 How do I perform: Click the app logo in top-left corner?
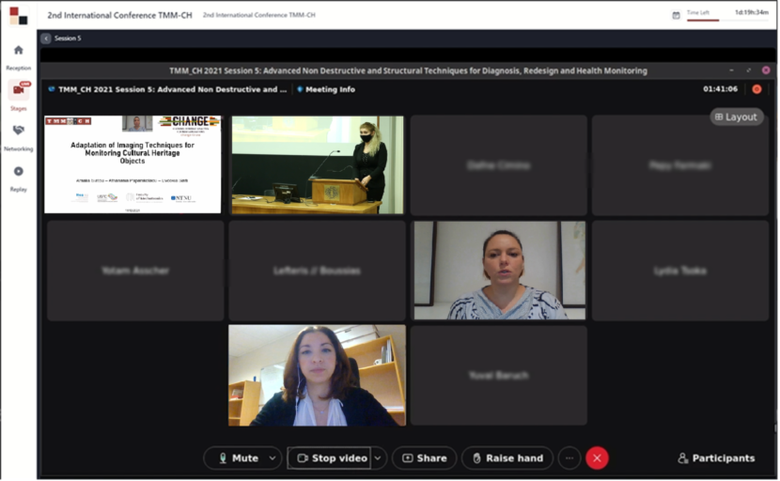pyautogui.click(x=18, y=15)
